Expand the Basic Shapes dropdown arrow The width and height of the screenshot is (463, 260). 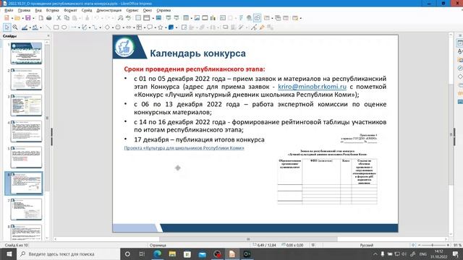(x=113, y=27)
